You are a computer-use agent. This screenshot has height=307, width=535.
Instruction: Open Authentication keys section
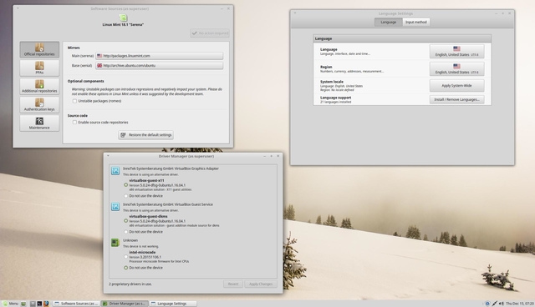(39, 105)
